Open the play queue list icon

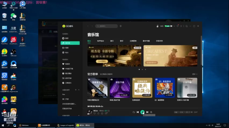[196, 112]
